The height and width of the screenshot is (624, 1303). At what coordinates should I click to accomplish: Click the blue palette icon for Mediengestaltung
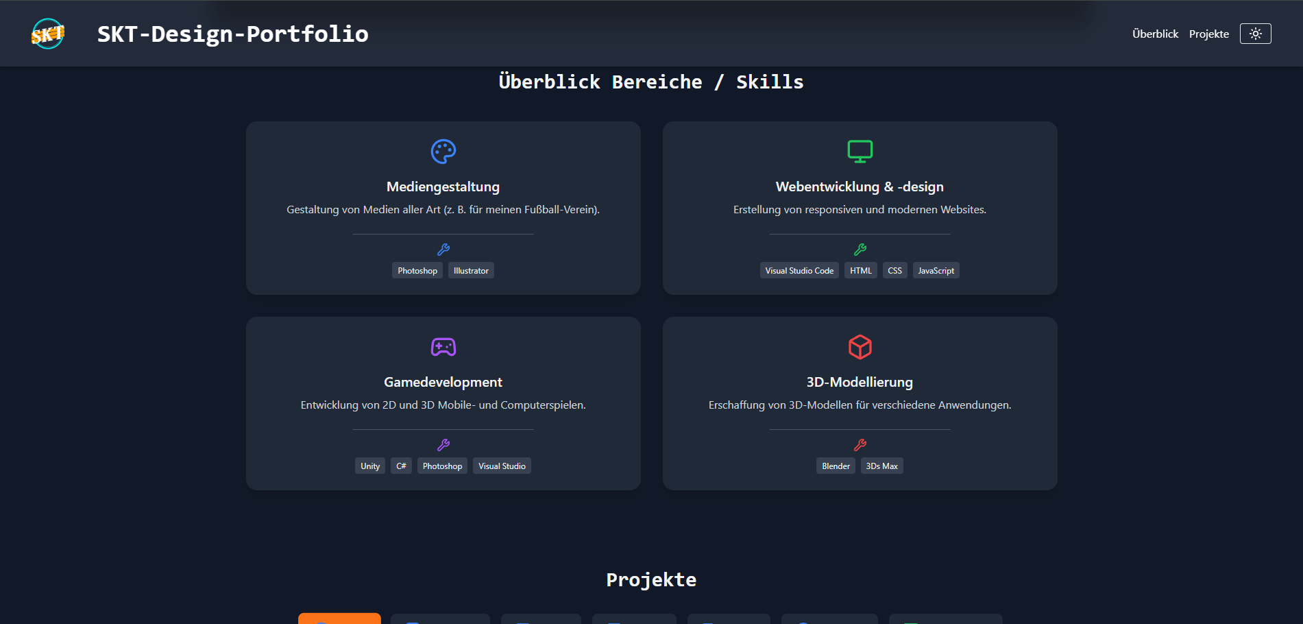click(x=443, y=152)
